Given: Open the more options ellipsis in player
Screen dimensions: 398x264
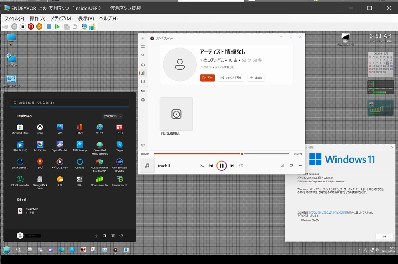Looking at the screenshot, I should [x=300, y=166].
